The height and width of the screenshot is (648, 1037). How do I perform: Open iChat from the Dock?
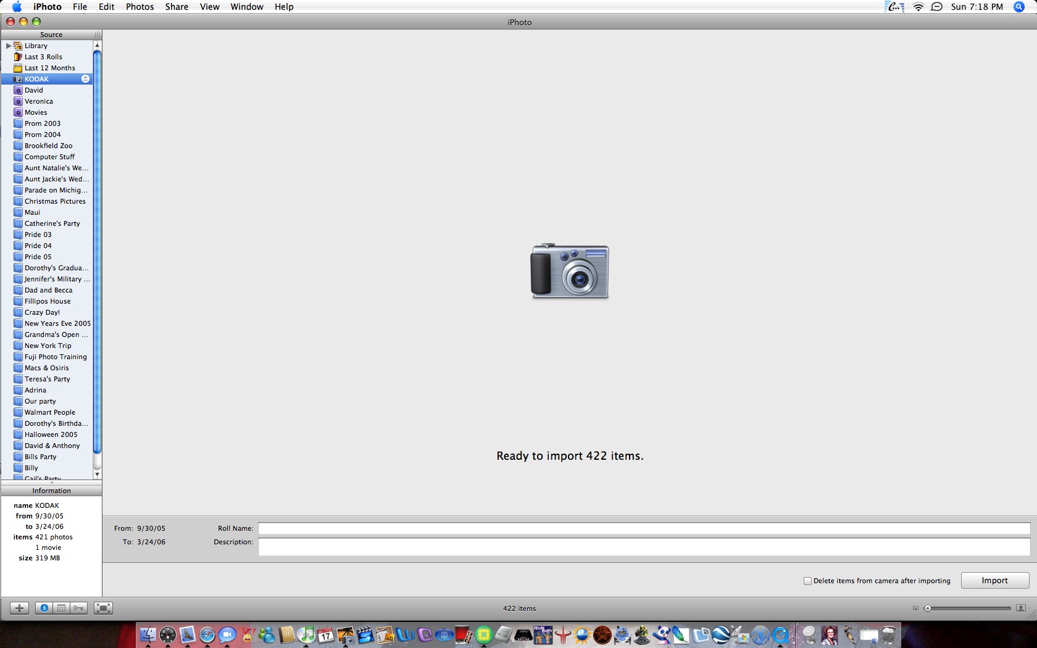[227, 634]
